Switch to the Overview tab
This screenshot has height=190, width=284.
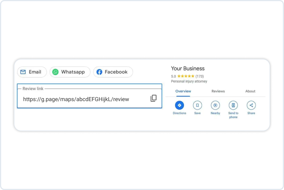click(x=183, y=91)
